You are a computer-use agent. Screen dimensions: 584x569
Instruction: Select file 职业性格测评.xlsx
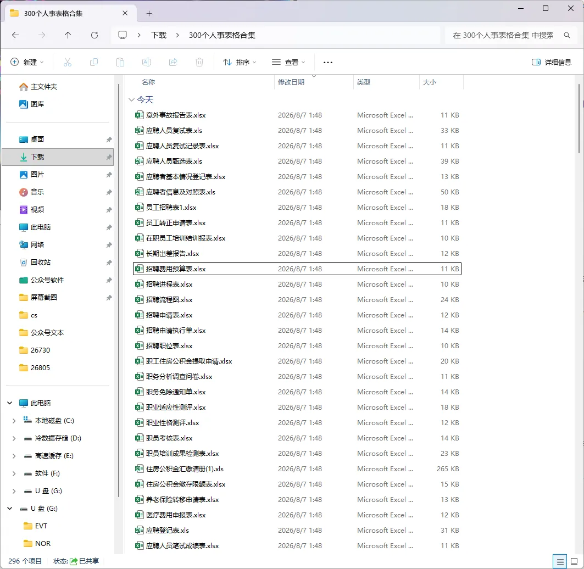click(x=297, y=423)
